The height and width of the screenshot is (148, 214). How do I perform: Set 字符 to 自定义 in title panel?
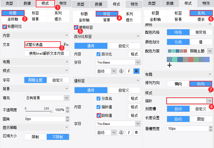tap(58, 80)
